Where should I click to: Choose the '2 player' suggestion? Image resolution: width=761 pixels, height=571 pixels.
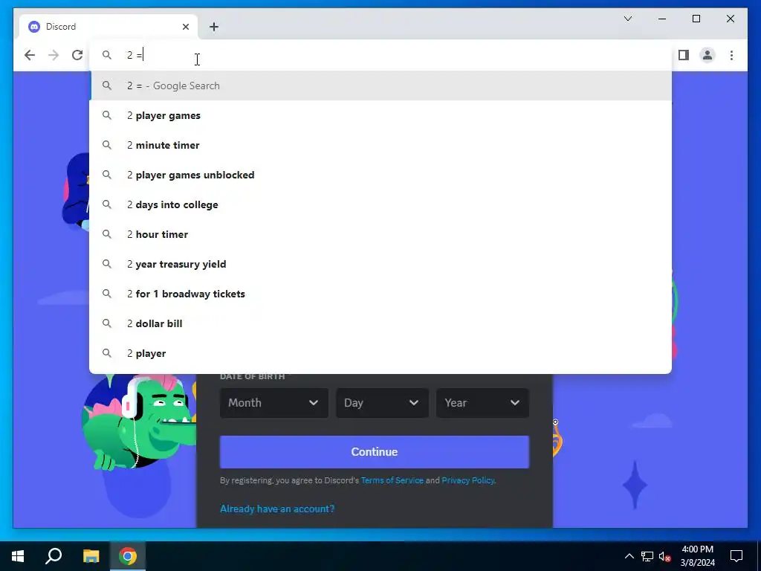[x=381, y=353]
